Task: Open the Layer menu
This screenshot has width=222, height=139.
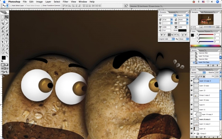Action: point(48,2)
